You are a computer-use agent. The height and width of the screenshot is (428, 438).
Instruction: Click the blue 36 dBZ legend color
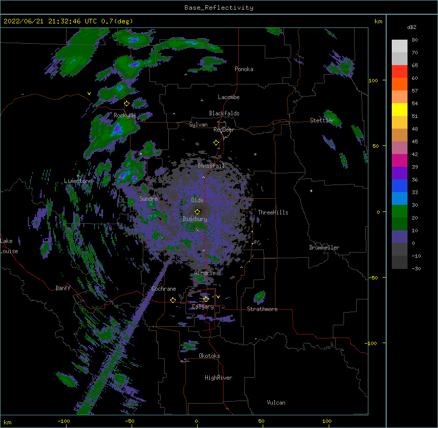point(399,186)
